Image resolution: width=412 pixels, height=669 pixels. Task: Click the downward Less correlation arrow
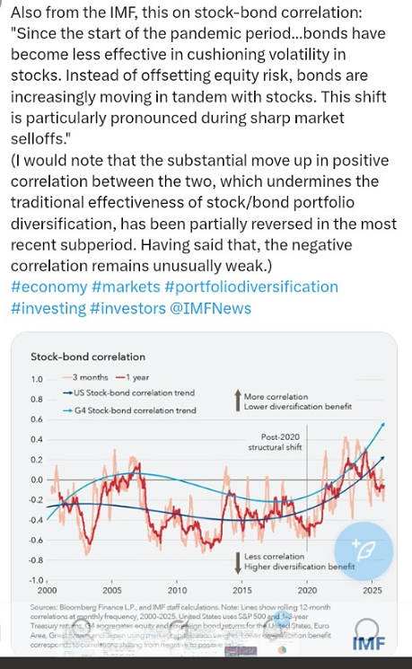pyautogui.click(x=238, y=563)
